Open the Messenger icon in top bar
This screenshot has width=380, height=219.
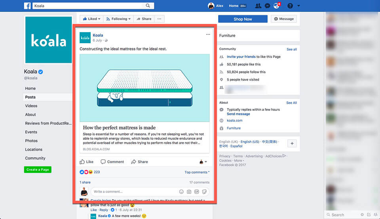[x=267, y=6]
